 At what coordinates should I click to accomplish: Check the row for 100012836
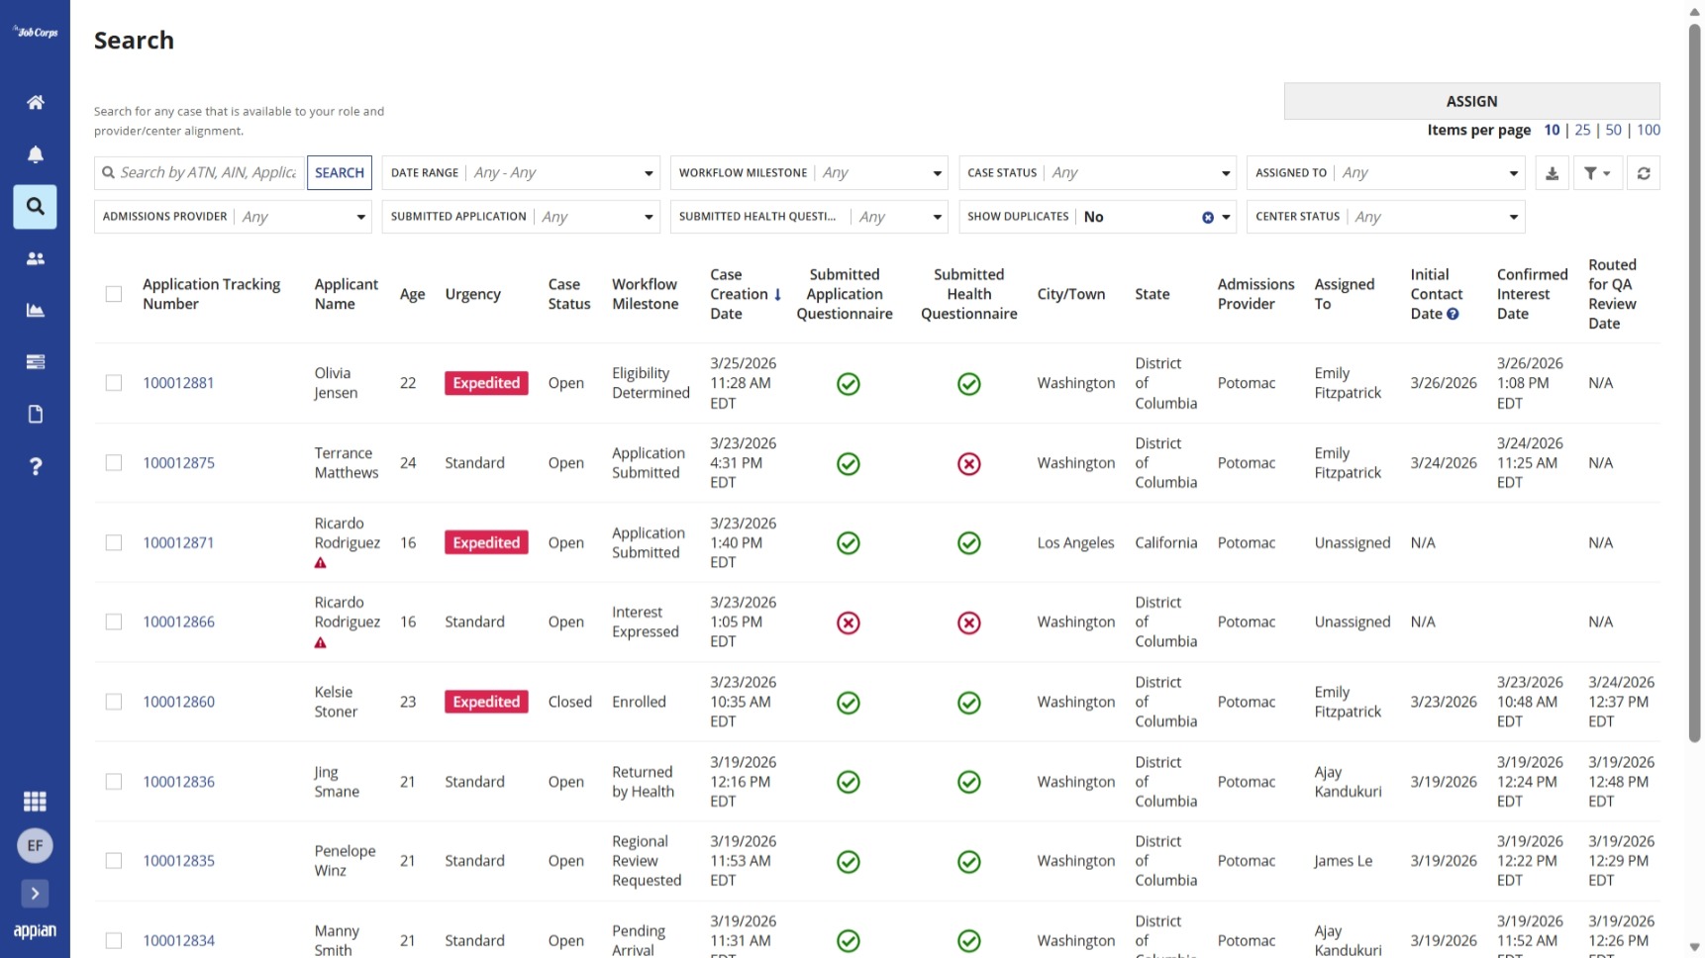114,782
